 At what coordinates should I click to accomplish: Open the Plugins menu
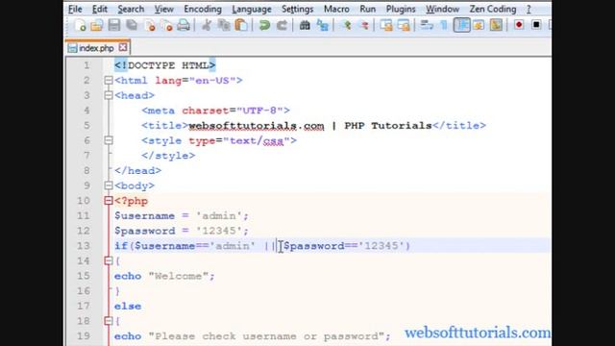click(401, 9)
